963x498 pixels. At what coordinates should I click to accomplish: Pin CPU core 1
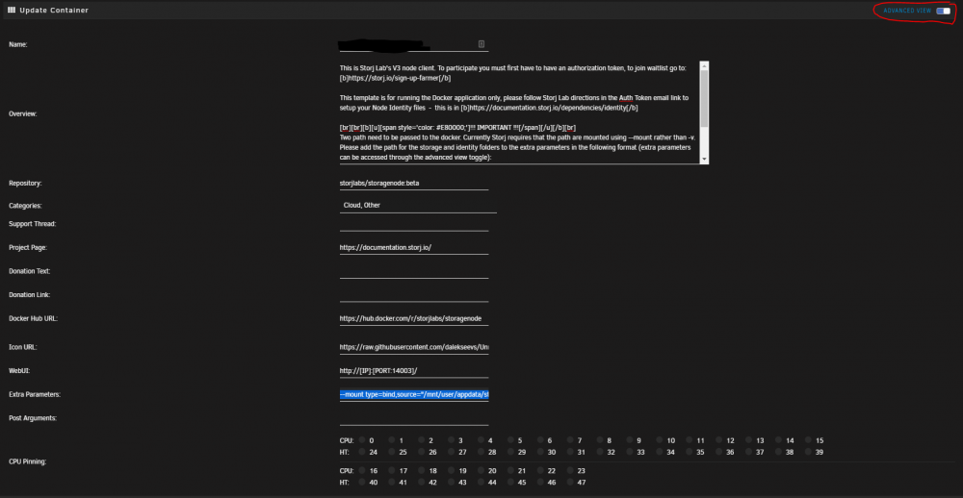(x=392, y=440)
